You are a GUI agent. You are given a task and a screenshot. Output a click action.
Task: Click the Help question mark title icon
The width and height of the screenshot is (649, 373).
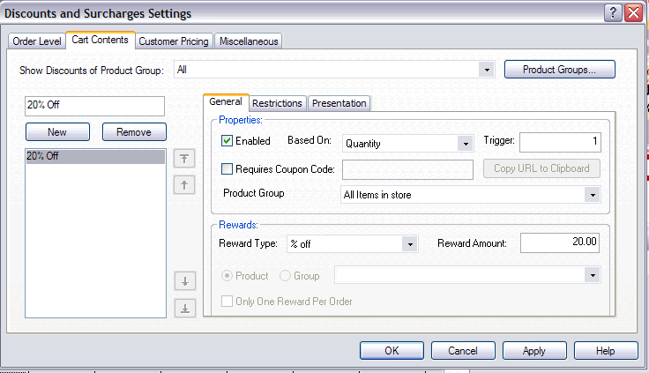coord(612,13)
